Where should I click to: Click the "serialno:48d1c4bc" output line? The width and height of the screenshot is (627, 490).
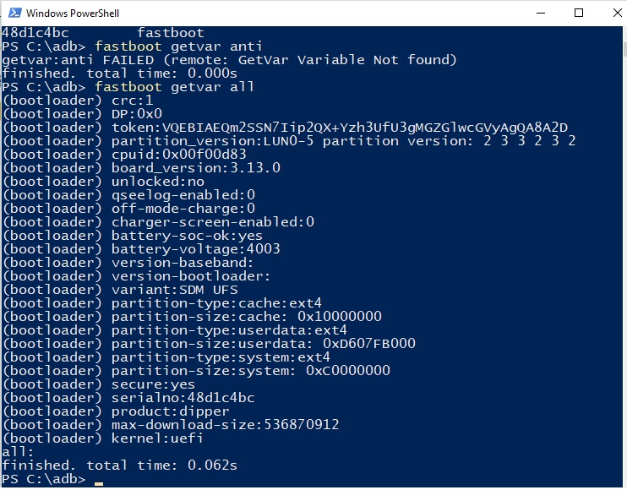[183, 398]
